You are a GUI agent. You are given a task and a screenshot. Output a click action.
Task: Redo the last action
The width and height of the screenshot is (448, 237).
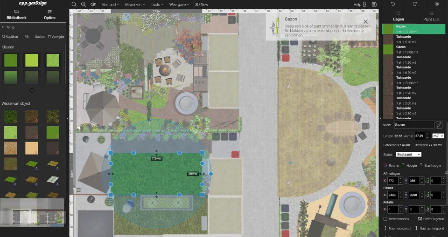coord(415,4)
